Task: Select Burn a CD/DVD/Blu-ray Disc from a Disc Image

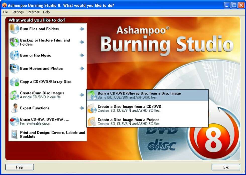Action: point(148,95)
